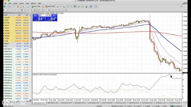Select the Text Label tool
Screen dimensions: 191x107
click(32, 10)
